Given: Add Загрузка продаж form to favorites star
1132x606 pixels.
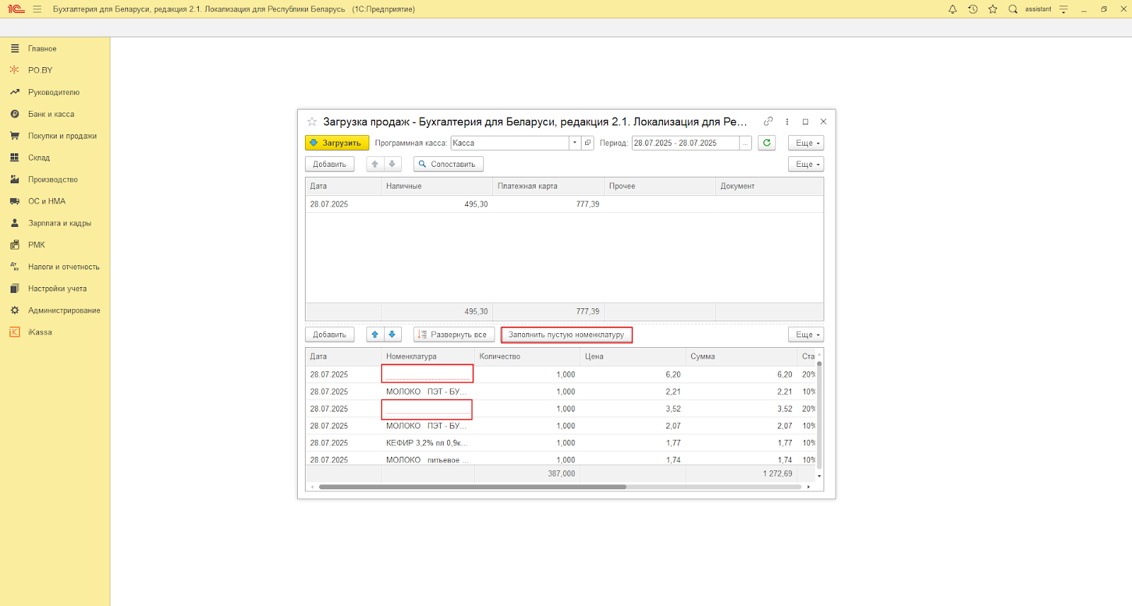Looking at the screenshot, I should point(312,122).
